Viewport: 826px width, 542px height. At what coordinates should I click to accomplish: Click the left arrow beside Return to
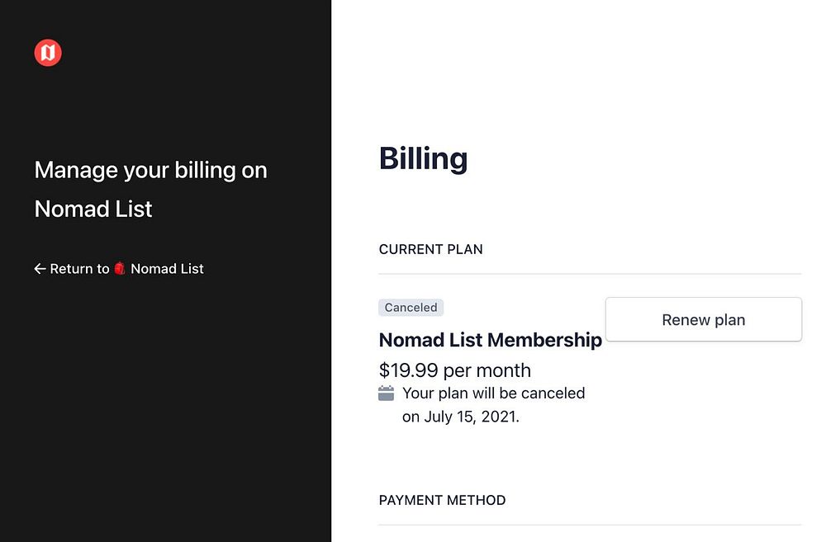[x=40, y=269]
